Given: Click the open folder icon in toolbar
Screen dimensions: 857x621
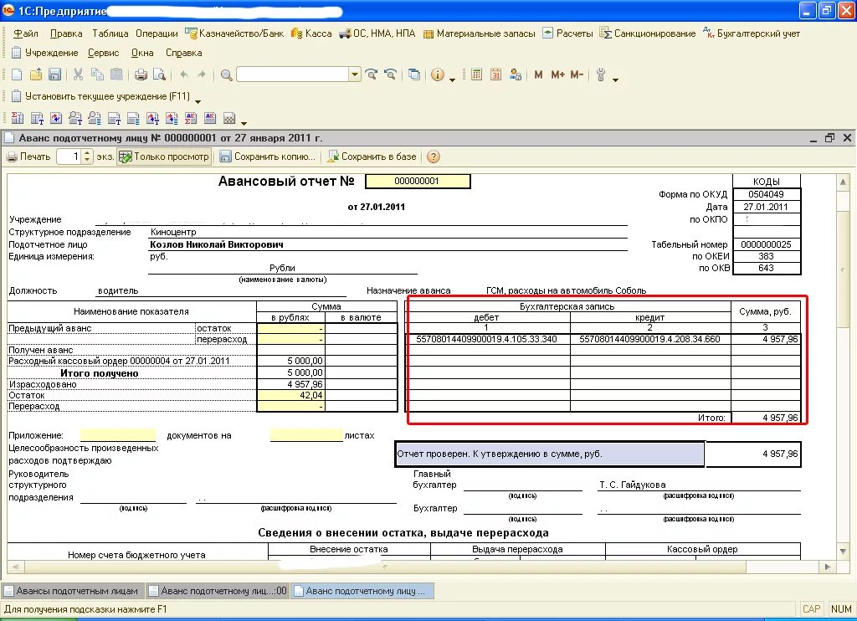Looking at the screenshot, I should 36,74.
